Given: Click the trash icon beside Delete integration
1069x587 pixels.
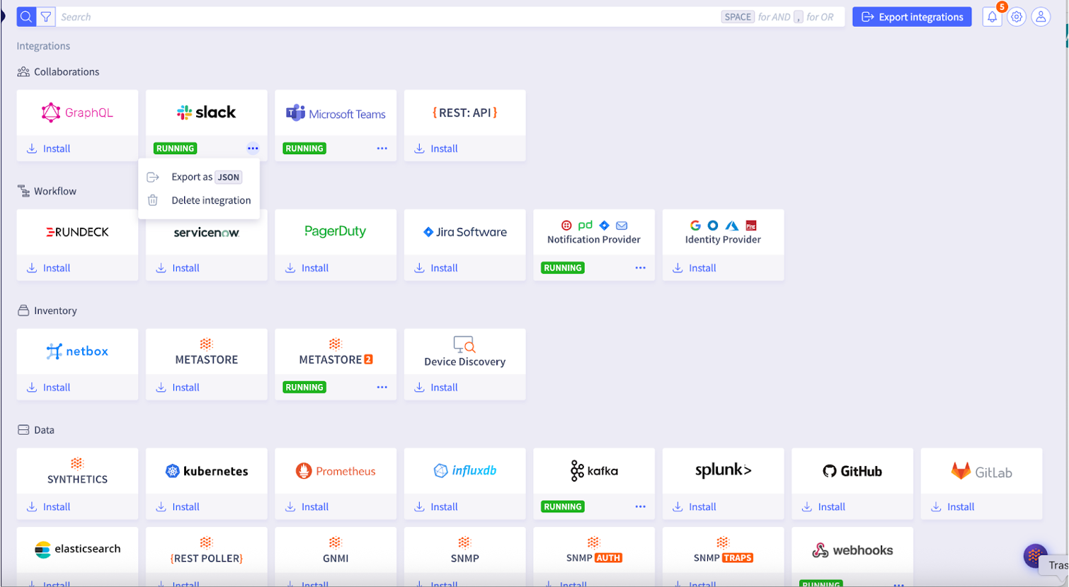Looking at the screenshot, I should pyautogui.click(x=152, y=200).
